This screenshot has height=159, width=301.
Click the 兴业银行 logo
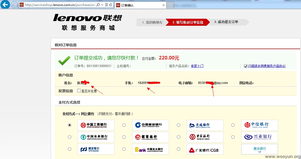pyautogui.click(x=260, y=137)
